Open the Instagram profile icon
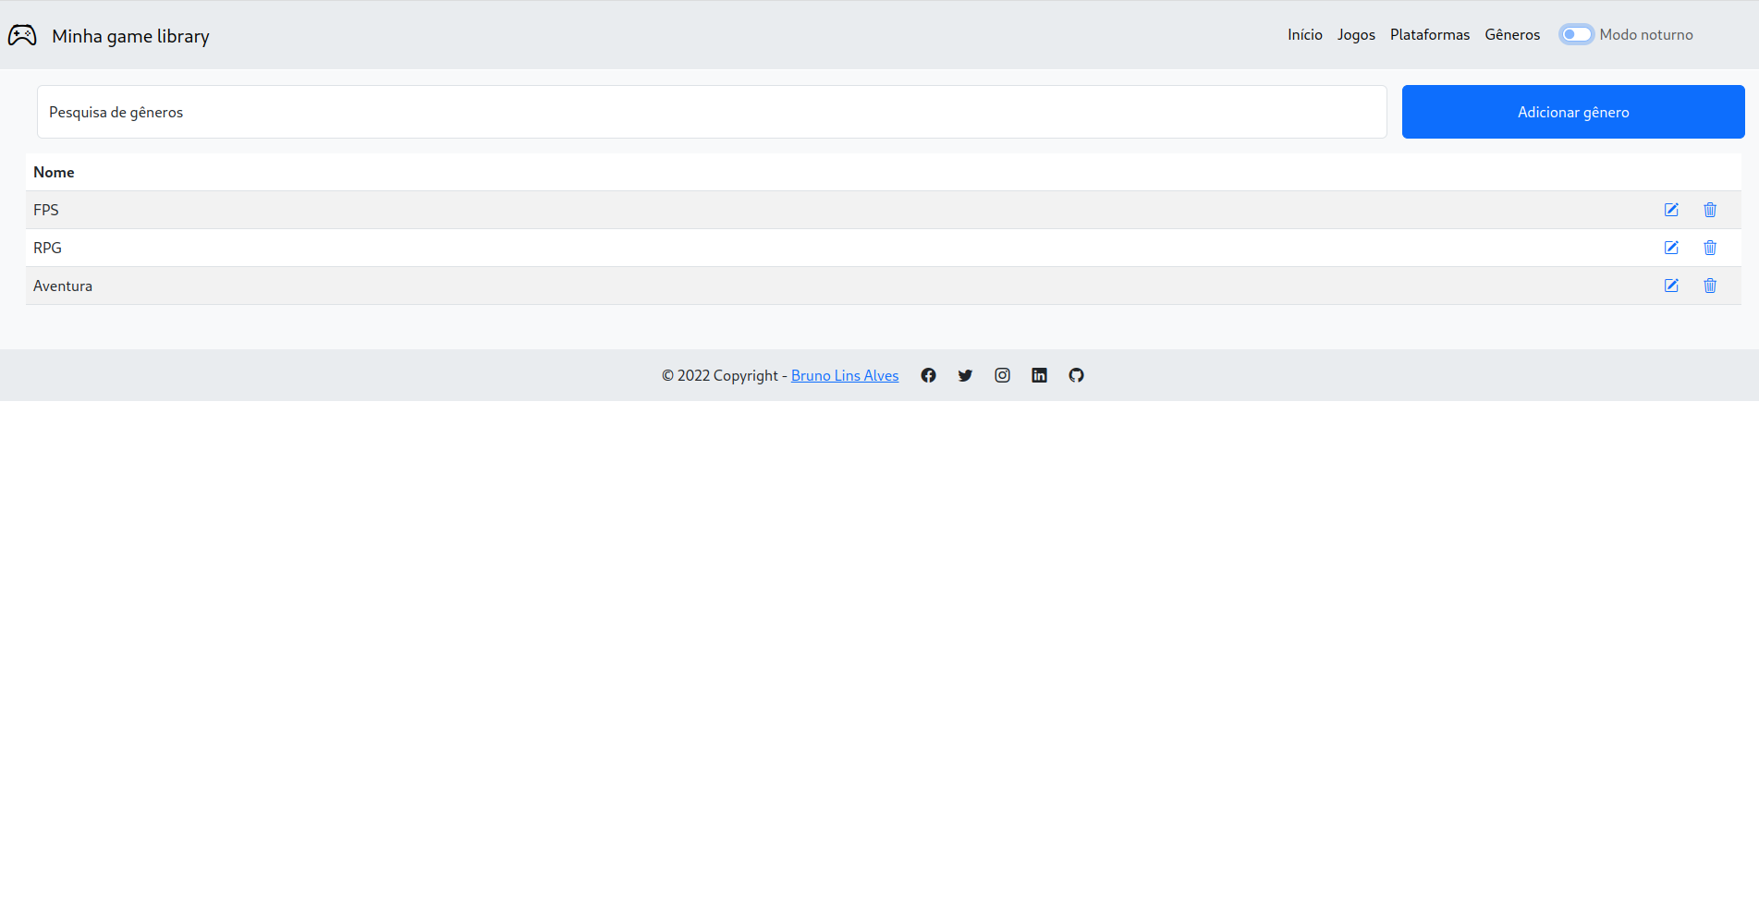1759x900 pixels. [1002, 375]
